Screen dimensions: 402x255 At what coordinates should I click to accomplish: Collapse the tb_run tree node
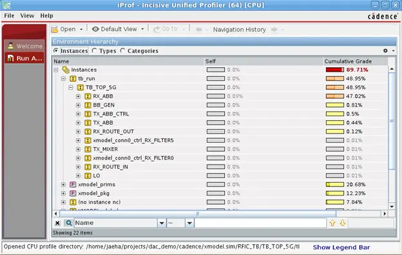[63, 79]
